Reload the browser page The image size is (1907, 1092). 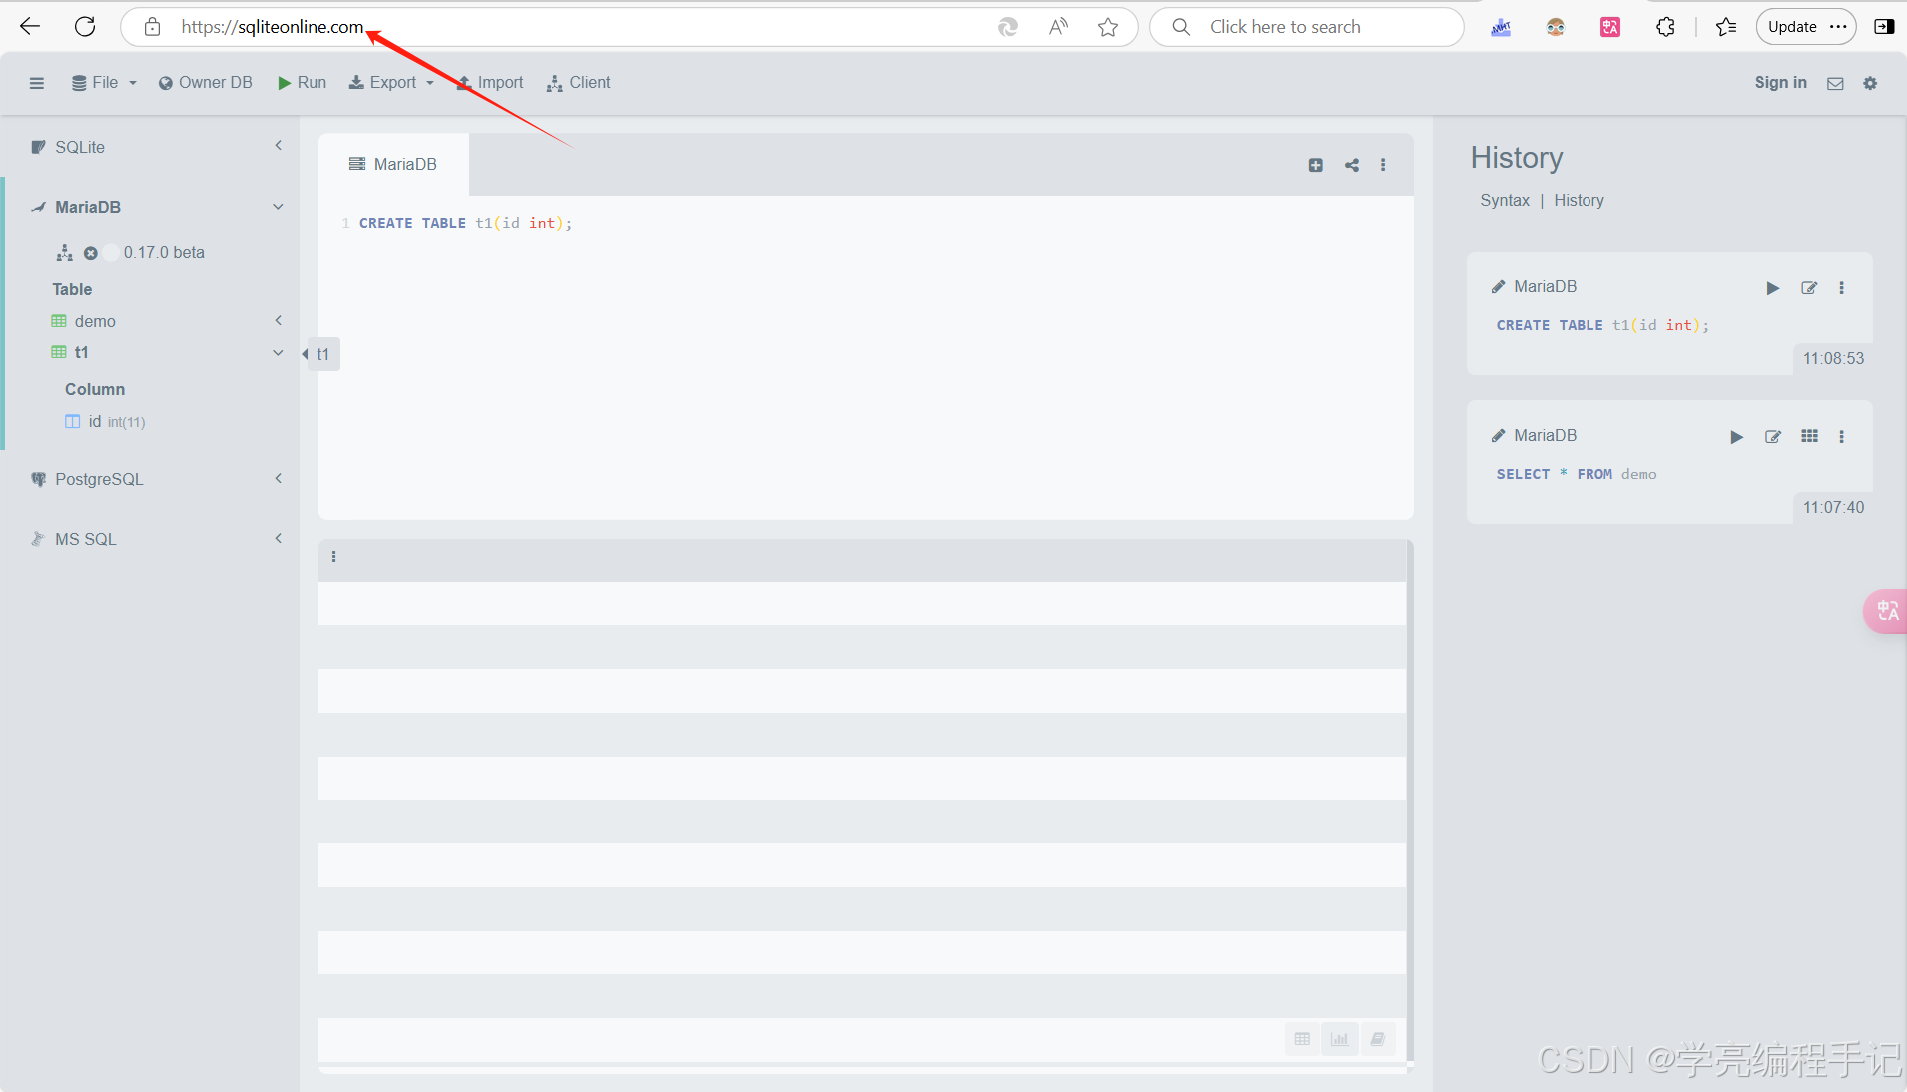pos(85,27)
